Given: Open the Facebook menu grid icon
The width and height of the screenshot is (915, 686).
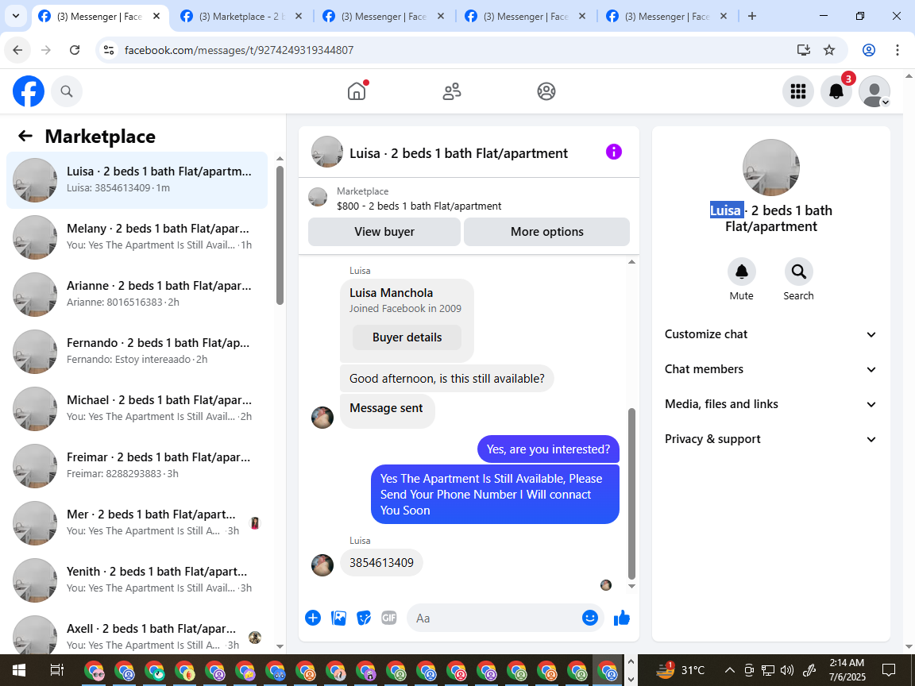Looking at the screenshot, I should pos(797,91).
